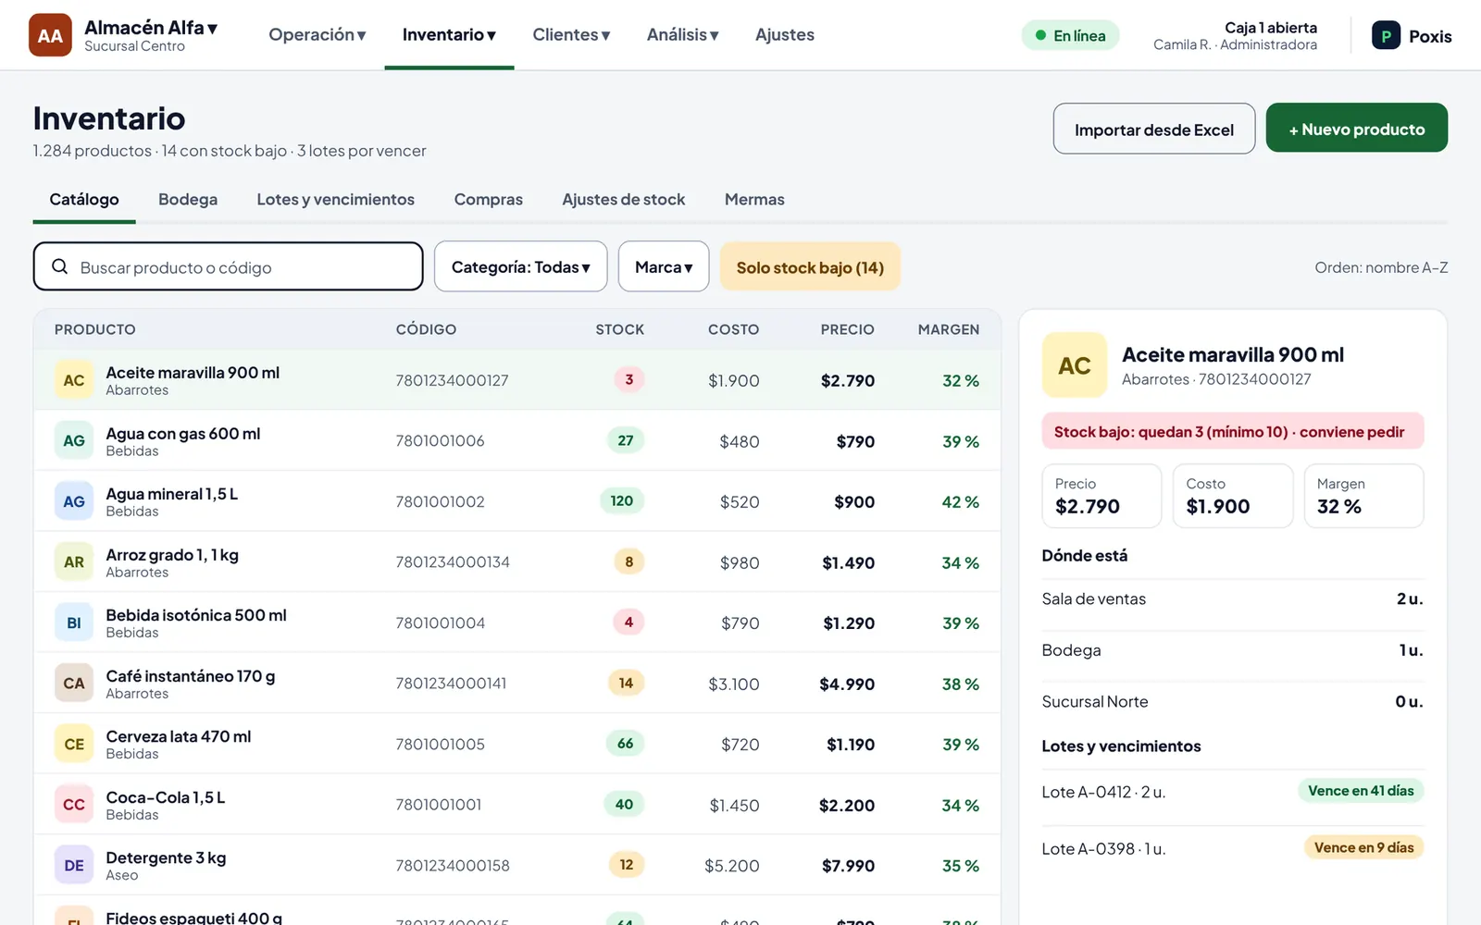Select the Agua con gas 600 ml row
The height and width of the screenshot is (925, 1481).
pyautogui.click(x=517, y=440)
